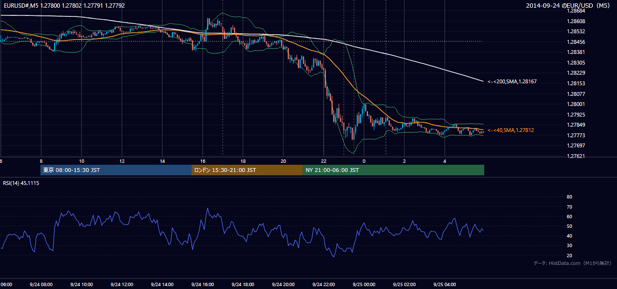617x289 pixels.
Task: Click price axis label 1.28001
Action: coord(576,104)
